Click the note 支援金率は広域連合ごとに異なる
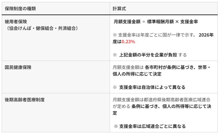220x134 pixels. coord(152,126)
